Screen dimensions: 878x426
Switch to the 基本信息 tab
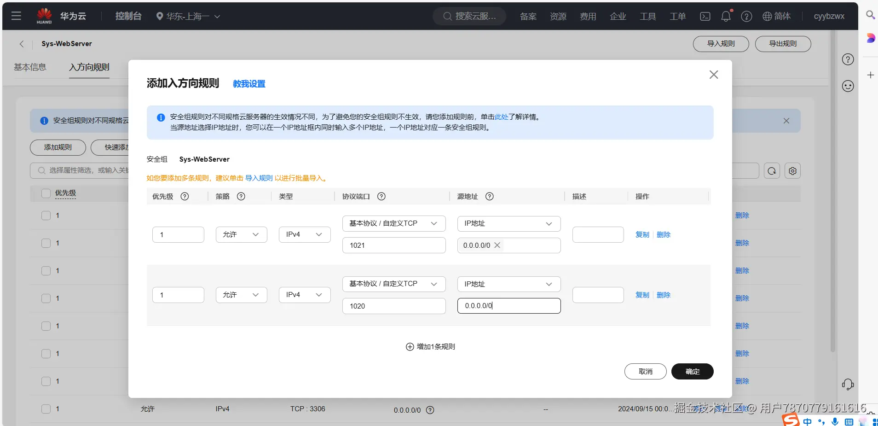click(30, 67)
